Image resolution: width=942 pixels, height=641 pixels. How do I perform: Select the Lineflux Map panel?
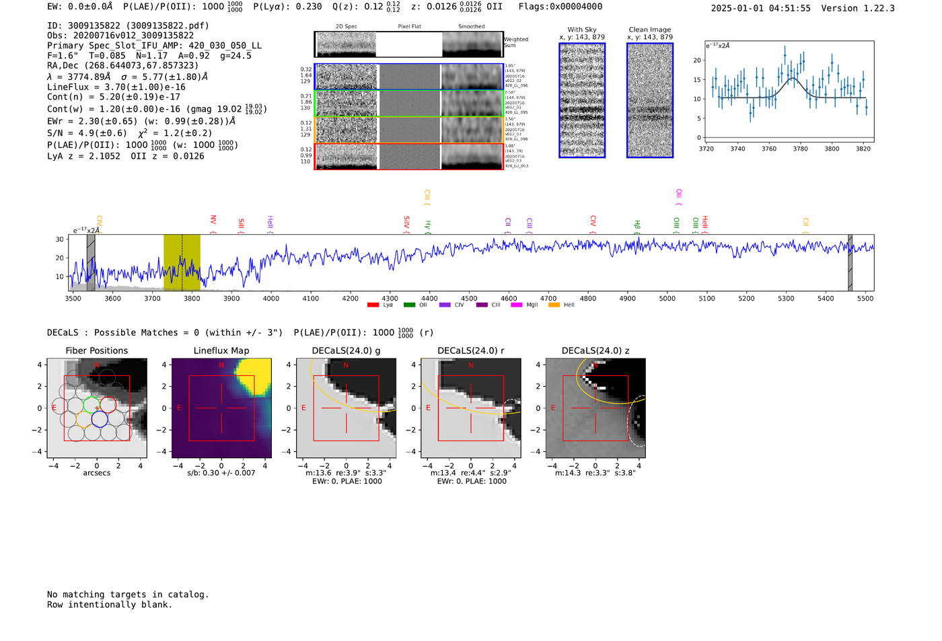pyautogui.click(x=221, y=408)
